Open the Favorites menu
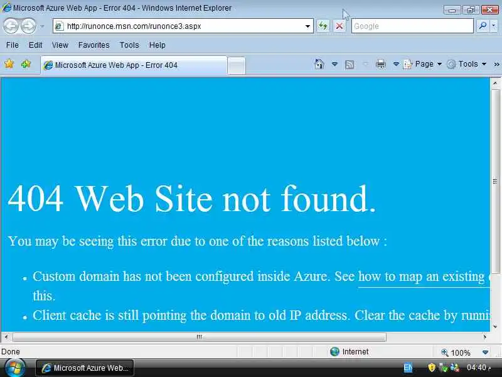The image size is (502, 377). [93, 45]
